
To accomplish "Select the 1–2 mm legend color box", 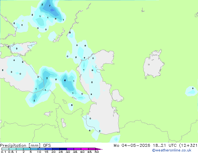I will 20,149.
